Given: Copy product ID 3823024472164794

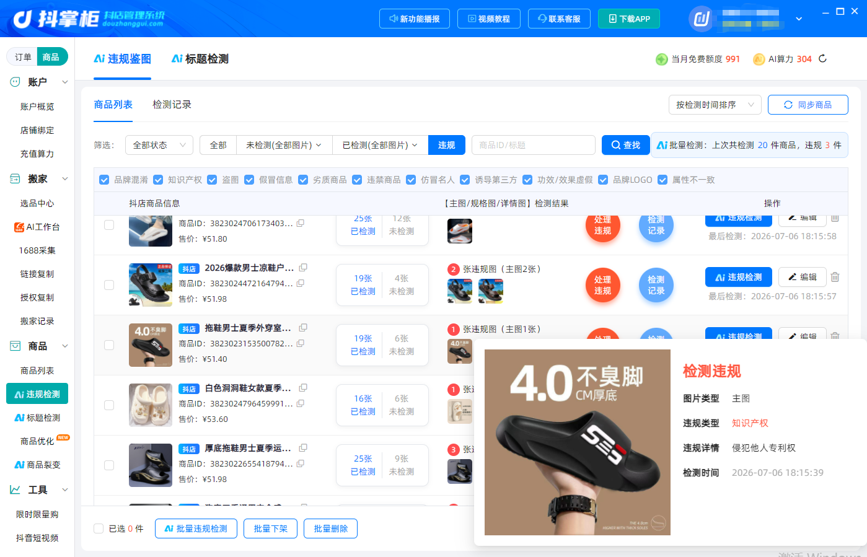Looking at the screenshot, I should 301,283.
